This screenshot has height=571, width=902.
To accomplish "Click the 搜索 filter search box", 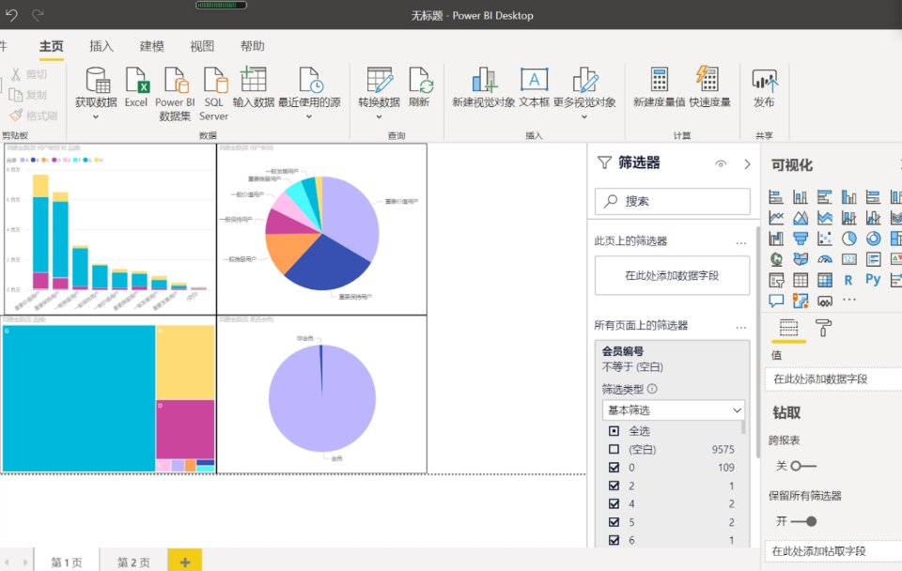I will point(673,201).
